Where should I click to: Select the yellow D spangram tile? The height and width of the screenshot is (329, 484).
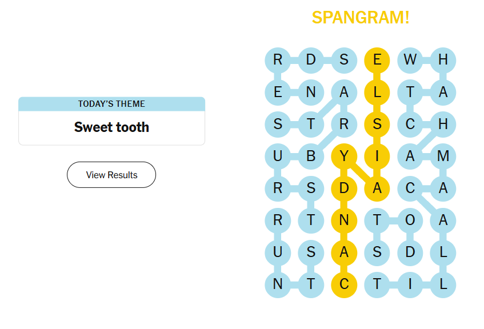pos(344,188)
